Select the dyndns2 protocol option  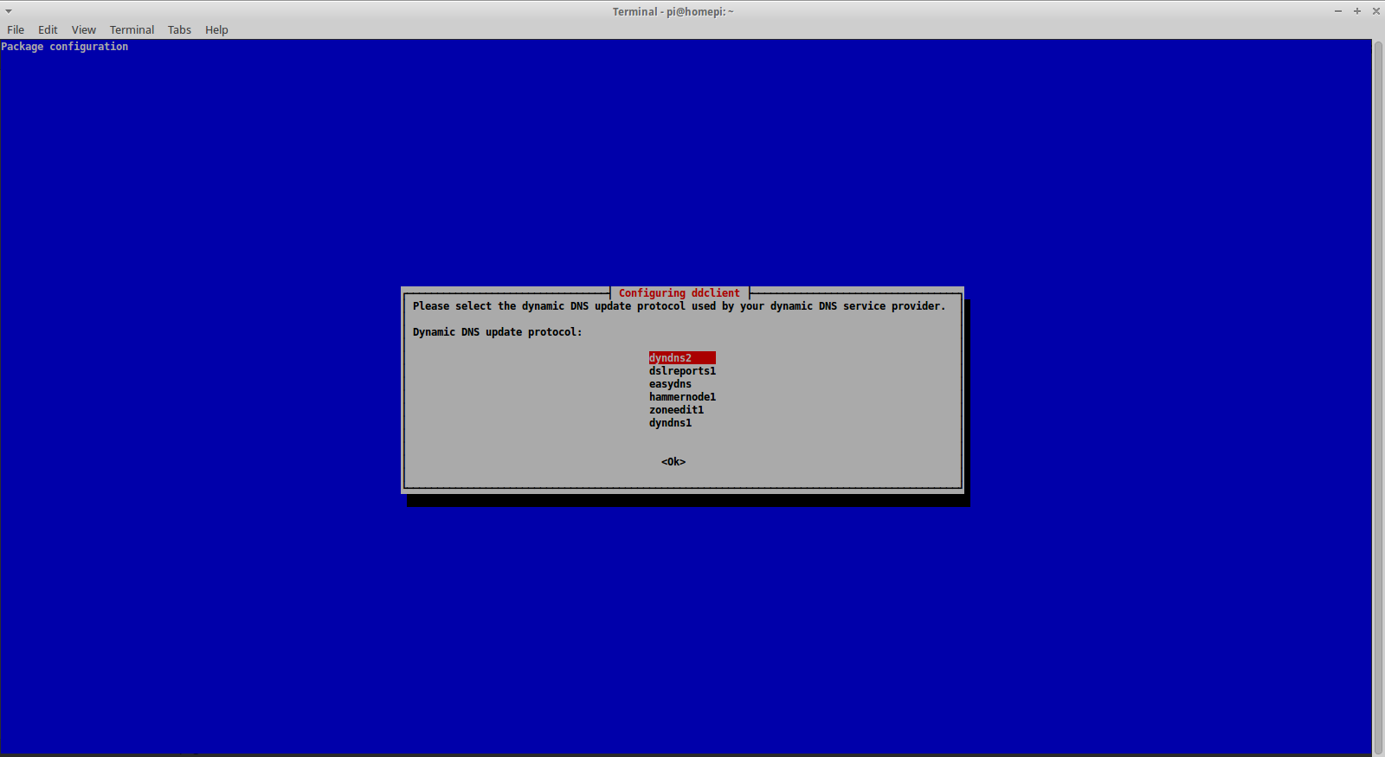click(x=682, y=358)
